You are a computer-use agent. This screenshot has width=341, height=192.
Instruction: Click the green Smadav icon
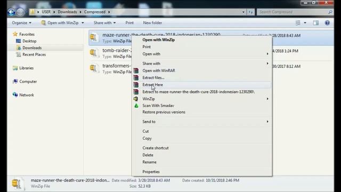(x=136, y=106)
